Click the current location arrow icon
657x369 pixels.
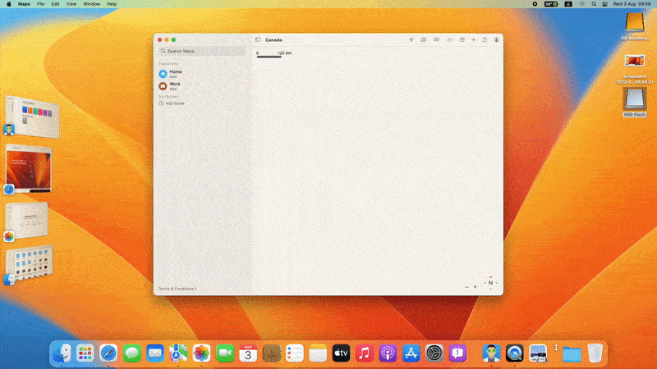point(411,39)
